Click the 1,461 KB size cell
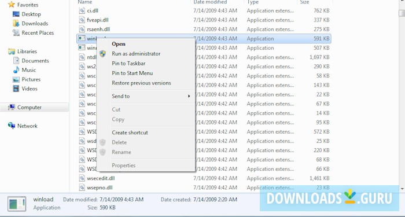The width and height of the screenshot is (405, 217). click(x=319, y=178)
